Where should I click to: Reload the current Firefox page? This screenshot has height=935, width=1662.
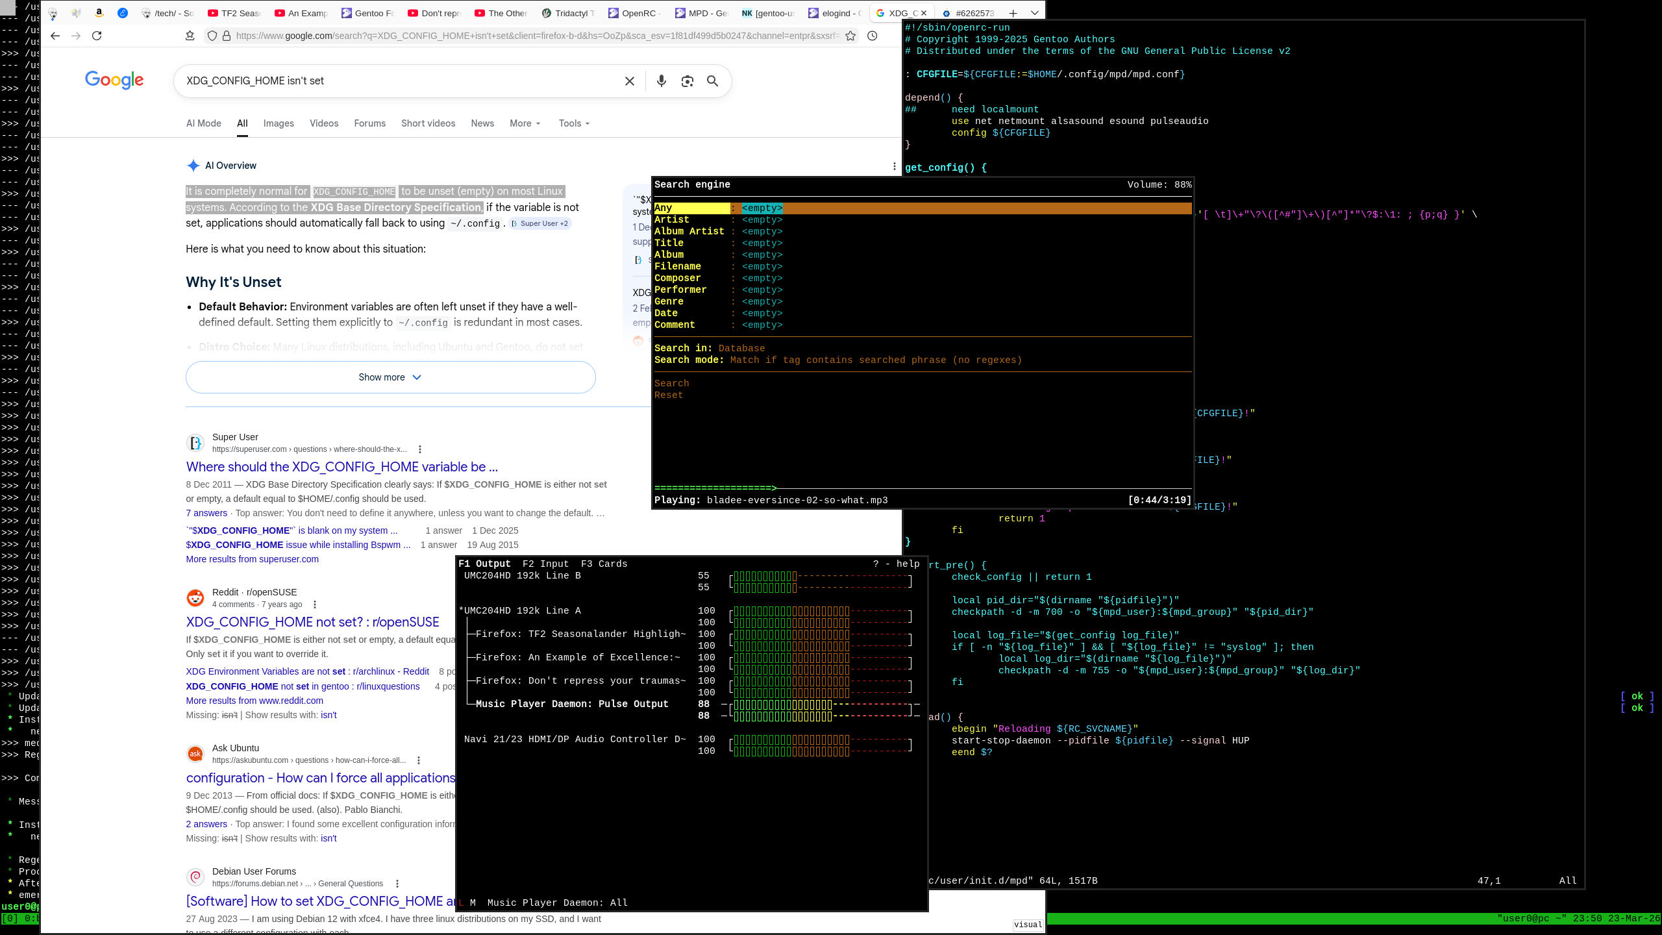click(x=97, y=36)
